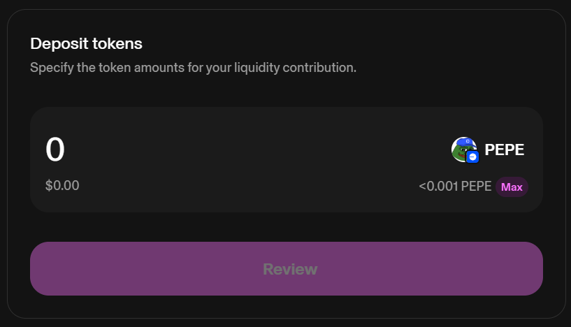Click the PEPE token symbol label

pos(504,150)
